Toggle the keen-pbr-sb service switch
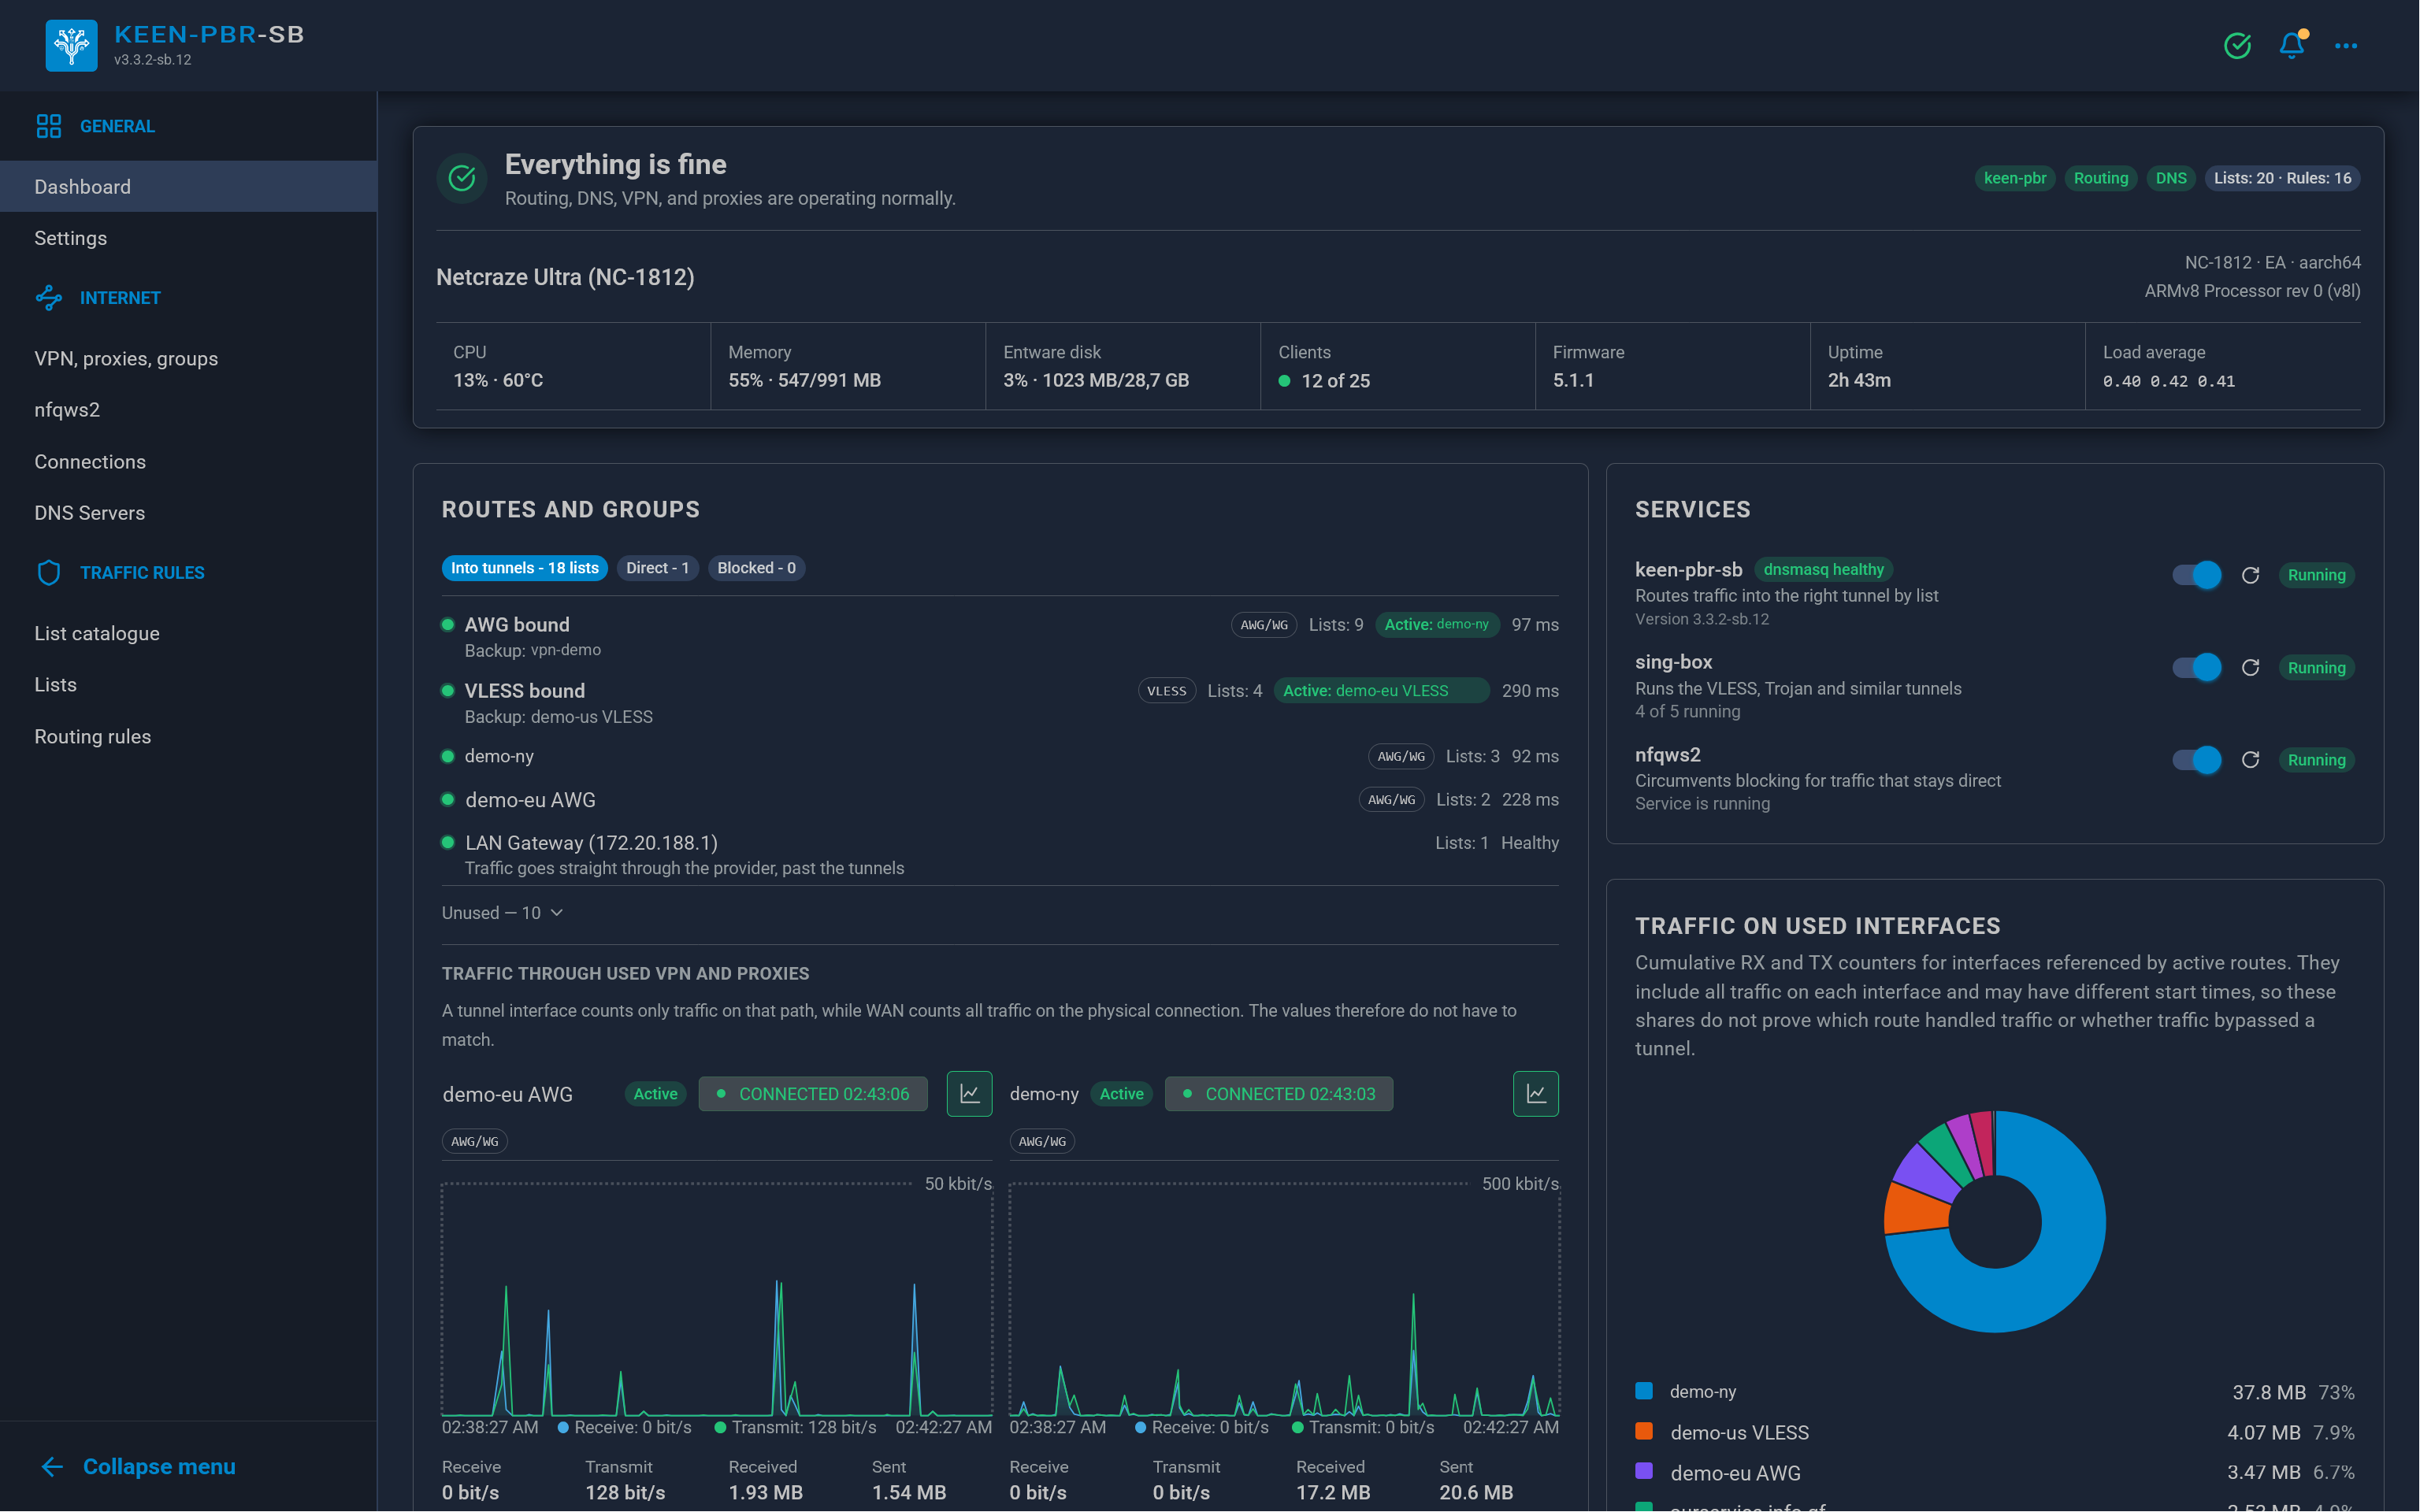Screen dimensions: 2420x1512 [x=2197, y=575]
